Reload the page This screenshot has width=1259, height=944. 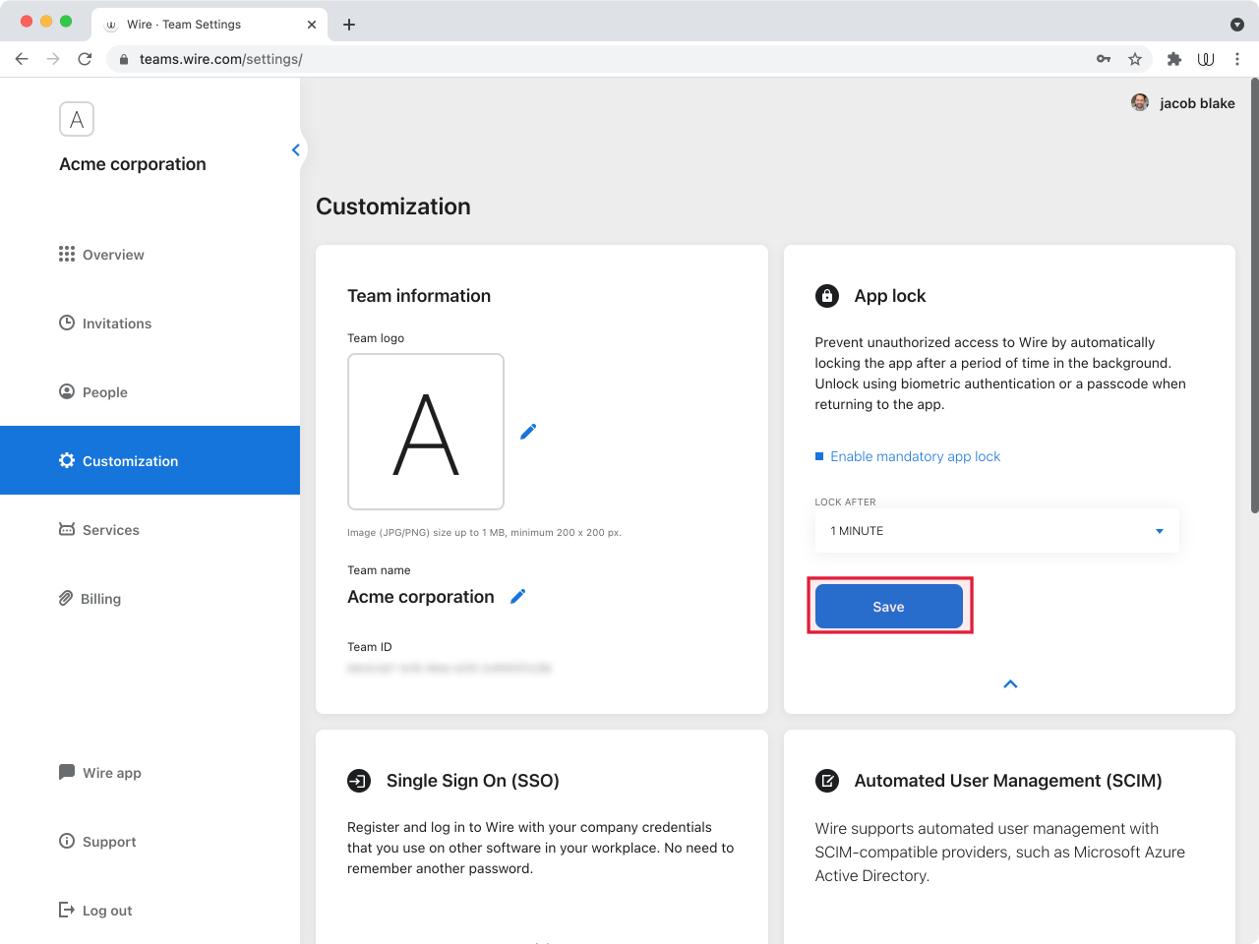(x=85, y=59)
